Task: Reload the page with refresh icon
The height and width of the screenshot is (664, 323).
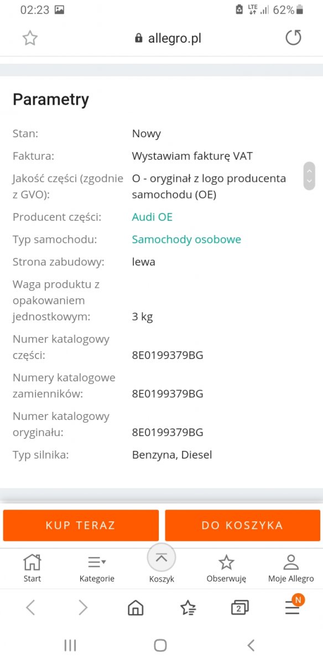Action: [x=293, y=38]
